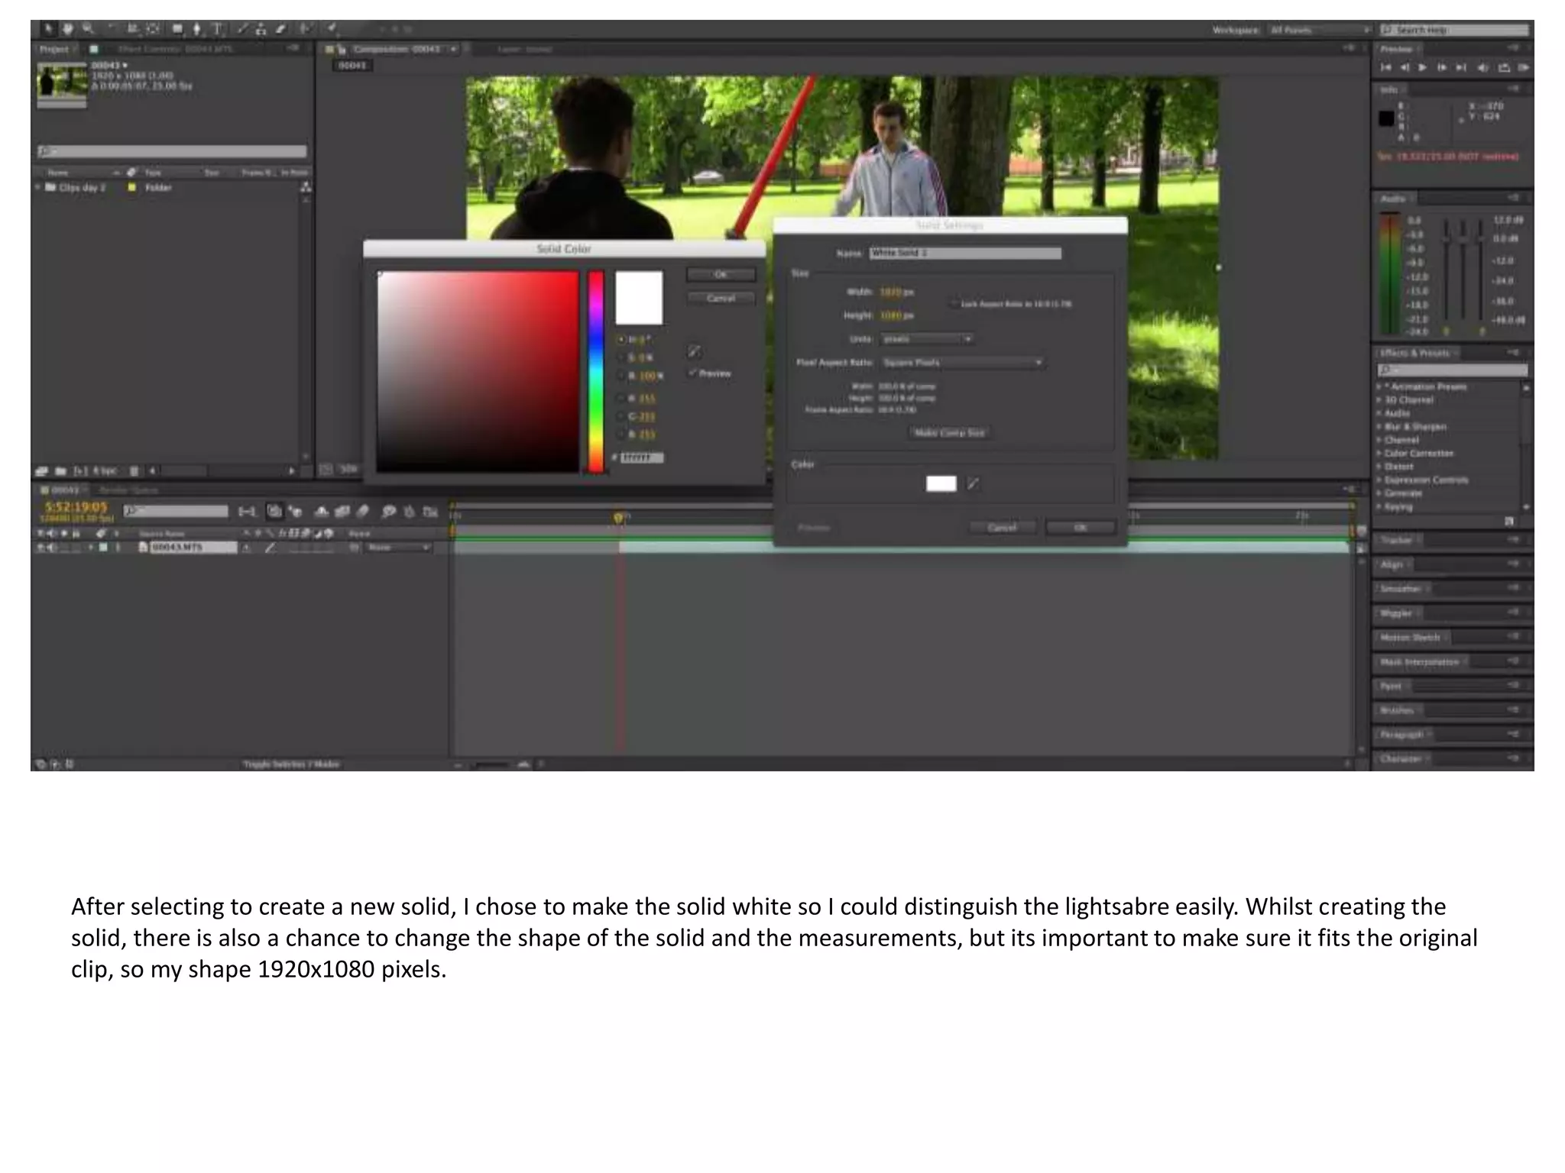Click the Make Comp Size button
1565x1173 pixels.
click(x=950, y=432)
